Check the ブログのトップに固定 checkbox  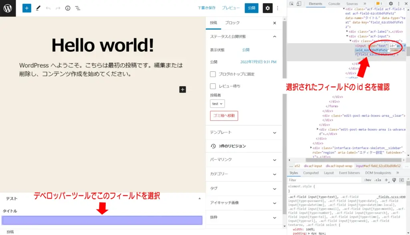(213, 74)
